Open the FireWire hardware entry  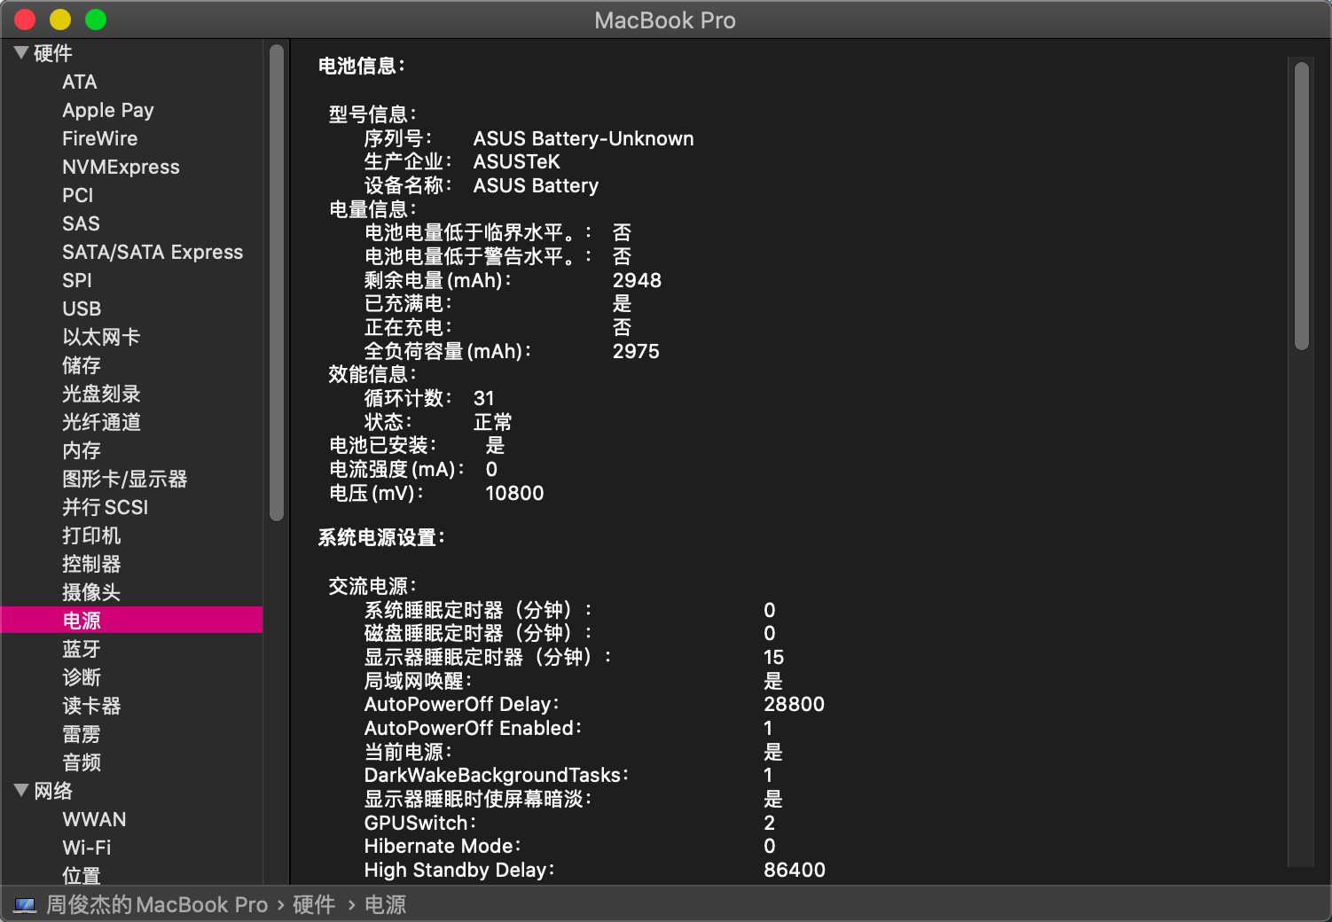100,138
